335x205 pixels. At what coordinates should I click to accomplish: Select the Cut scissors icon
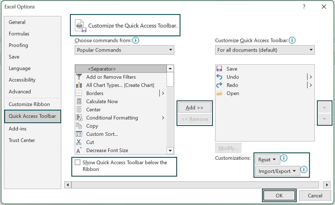[x=79, y=142]
